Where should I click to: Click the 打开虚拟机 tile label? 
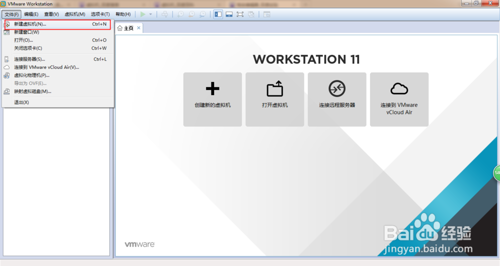275,105
